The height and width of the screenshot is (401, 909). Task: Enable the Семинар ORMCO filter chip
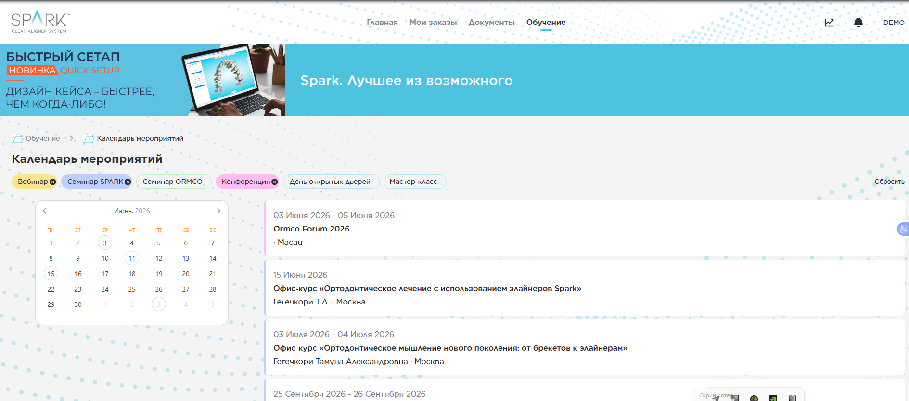point(173,182)
